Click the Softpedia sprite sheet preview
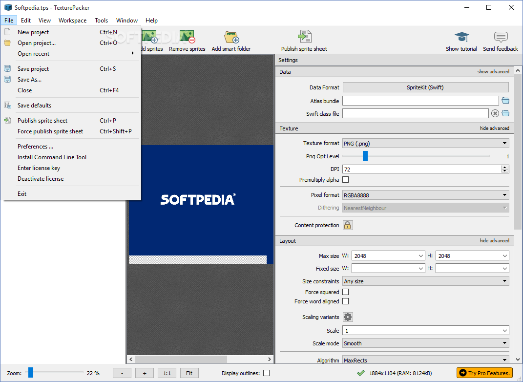 click(201, 204)
